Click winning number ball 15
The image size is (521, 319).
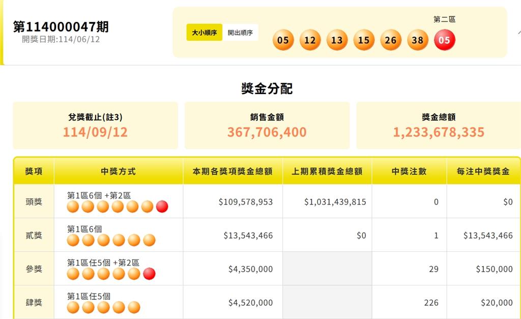pos(364,40)
